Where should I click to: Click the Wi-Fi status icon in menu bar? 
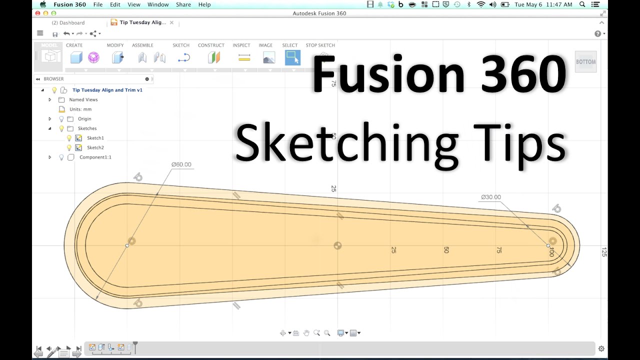[x=481, y=4]
